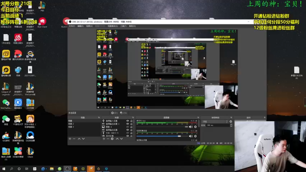Select 文本 (GDI+) 5 source row
Viewport: 306px width, 172px height.
click(118, 133)
